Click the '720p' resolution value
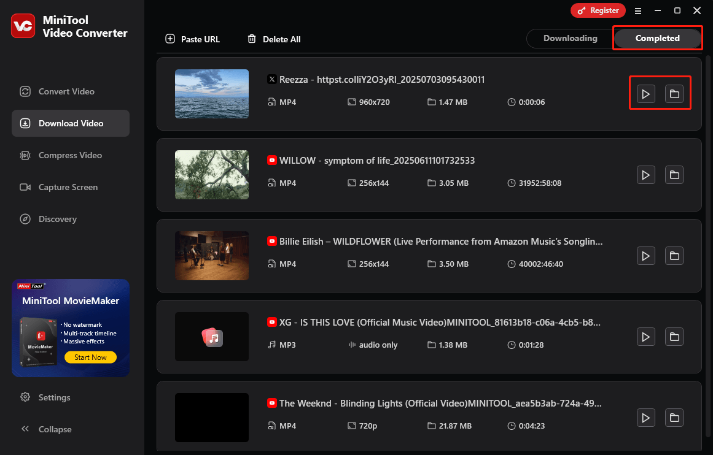This screenshot has height=455, width=713. coord(368,426)
